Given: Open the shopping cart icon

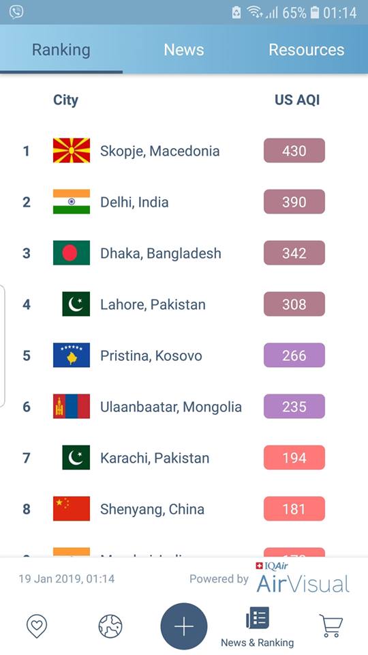Looking at the screenshot, I should 331,626.
